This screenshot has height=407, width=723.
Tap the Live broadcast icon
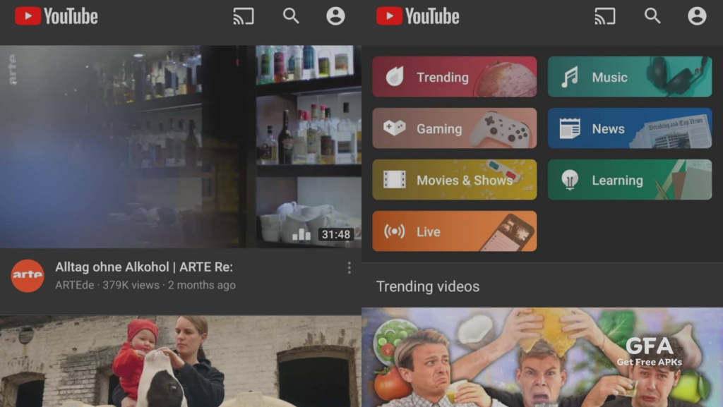point(395,231)
